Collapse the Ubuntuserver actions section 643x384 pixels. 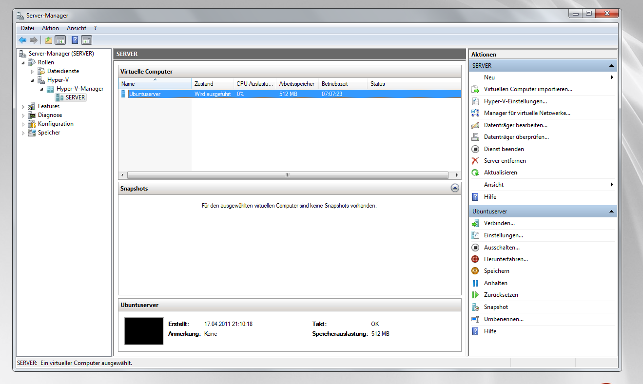click(x=611, y=211)
